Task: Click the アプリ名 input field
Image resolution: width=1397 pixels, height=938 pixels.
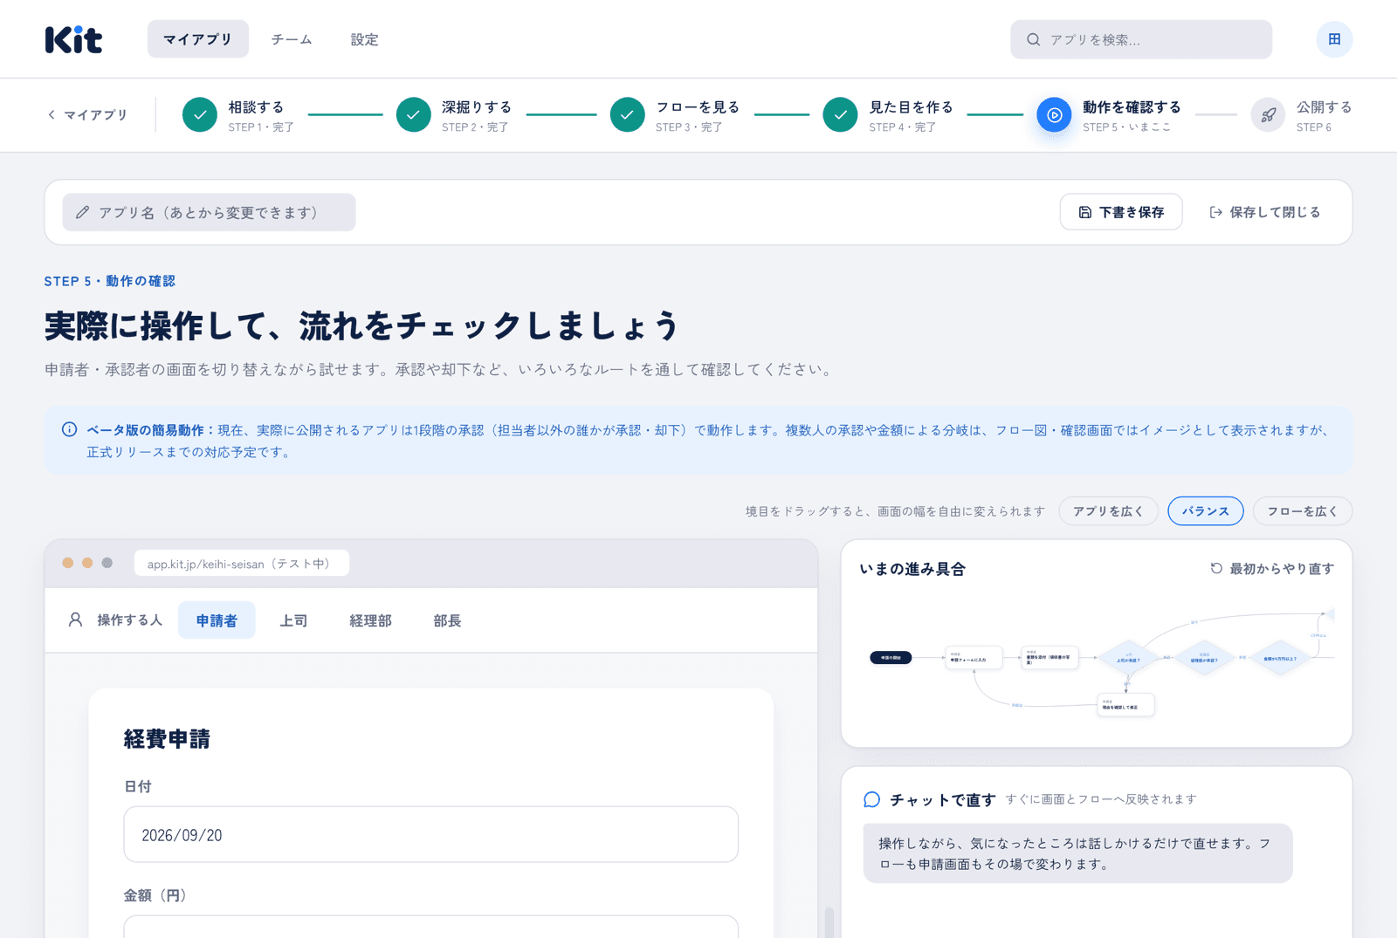Action: coord(209,212)
